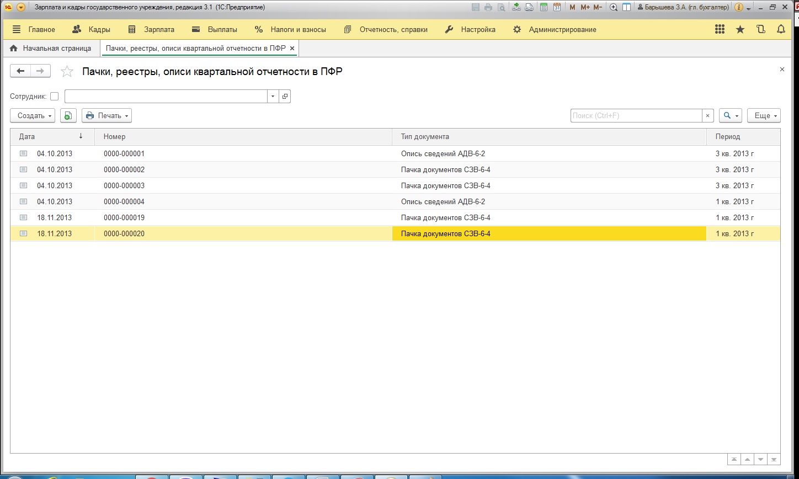
Task: Create new document by copying icon
Action: pos(68,115)
